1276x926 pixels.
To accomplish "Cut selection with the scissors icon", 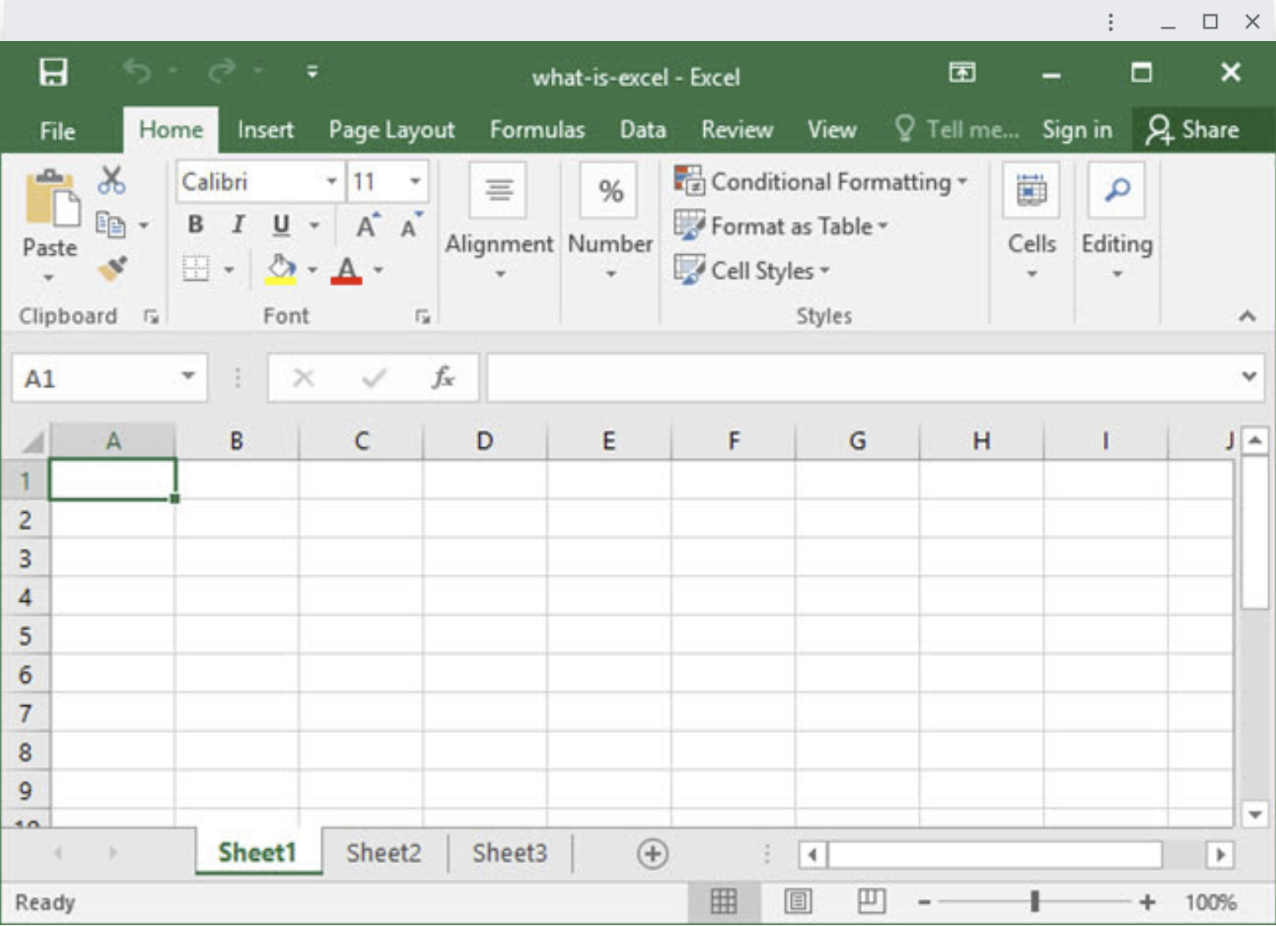I will point(111,180).
